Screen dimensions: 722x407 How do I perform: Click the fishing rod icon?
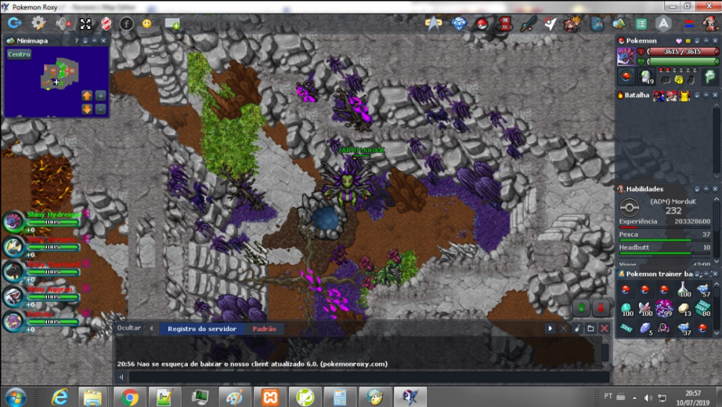528,23
